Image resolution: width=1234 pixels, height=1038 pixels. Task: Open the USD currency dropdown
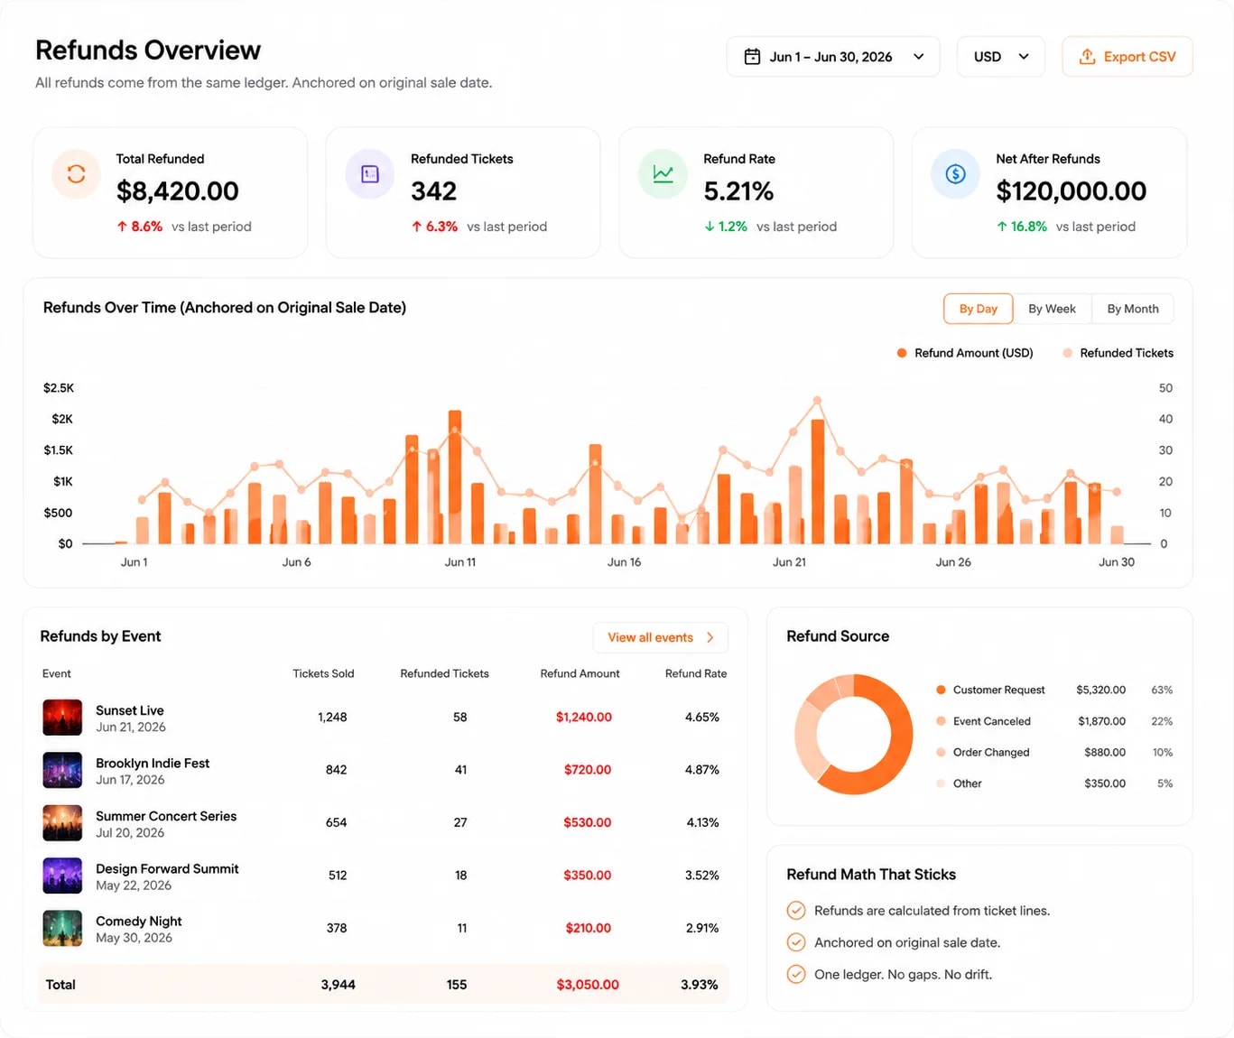coord(1000,57)
